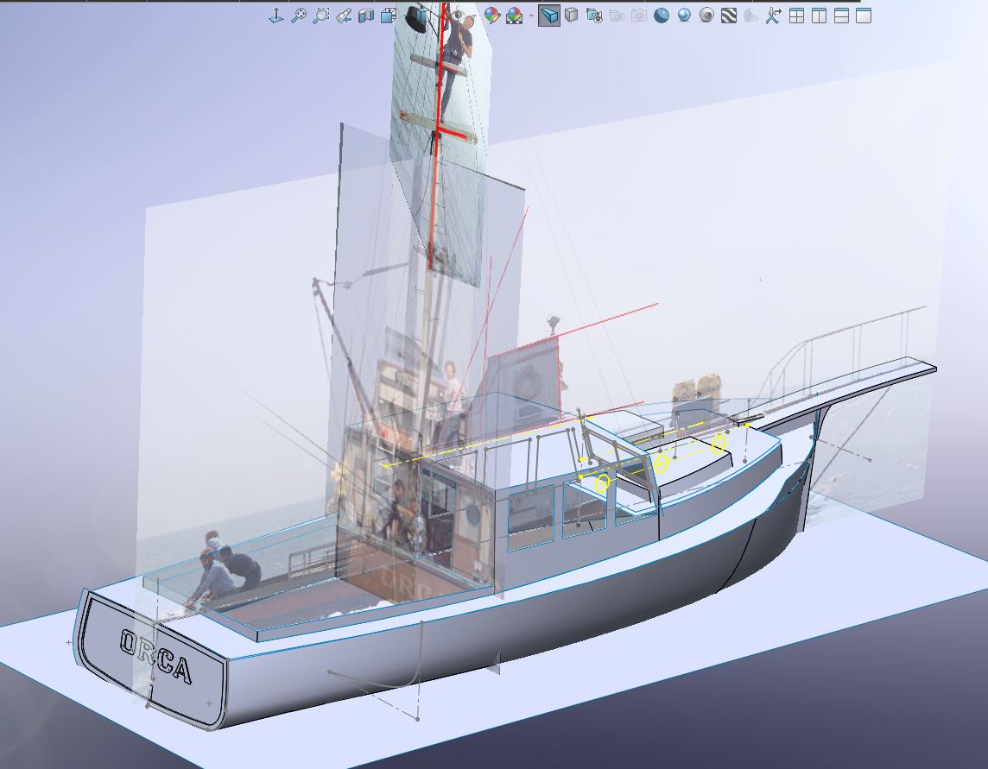Select the Zoom to Area tool
This screenshot has height=769, width=988.
click(321, 16)
